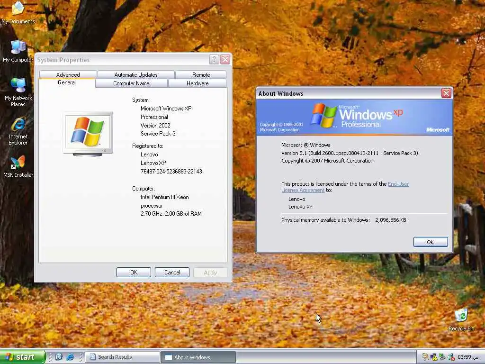This screenshot has height=364, width=485.
Task: Click the Windows XP Professional banner
Action: 354,118
